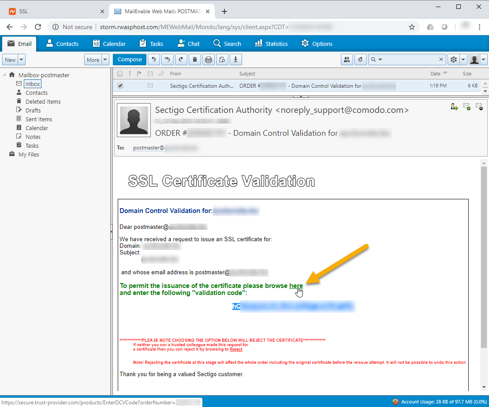Add sender to contacts icon

454,107
